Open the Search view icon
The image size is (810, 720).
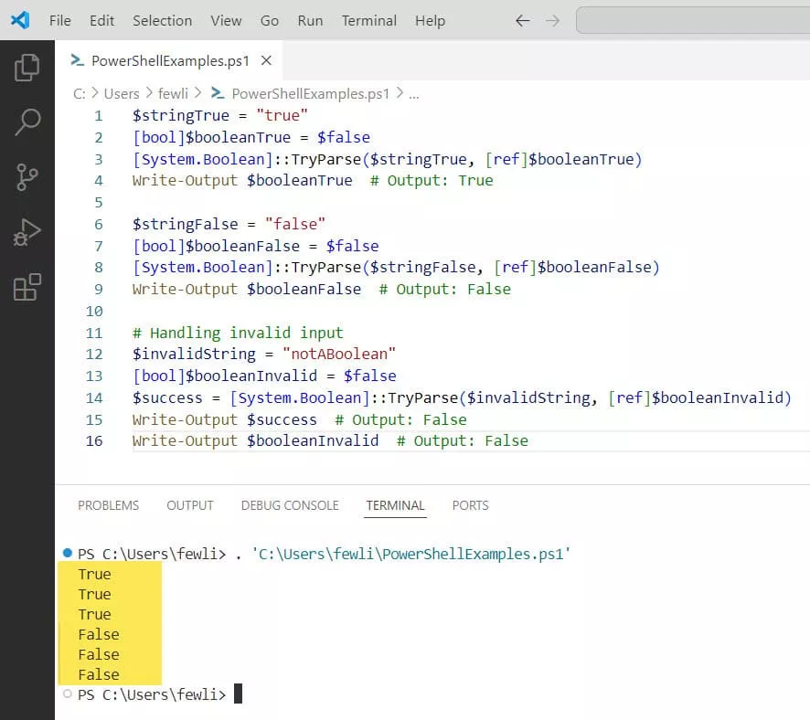point(27,122)
